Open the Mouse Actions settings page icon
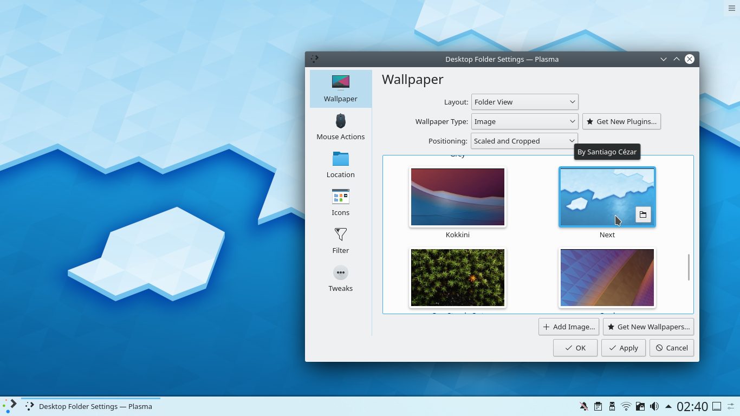The width and height of the screenshot is (740, 416). pos(340,126)
